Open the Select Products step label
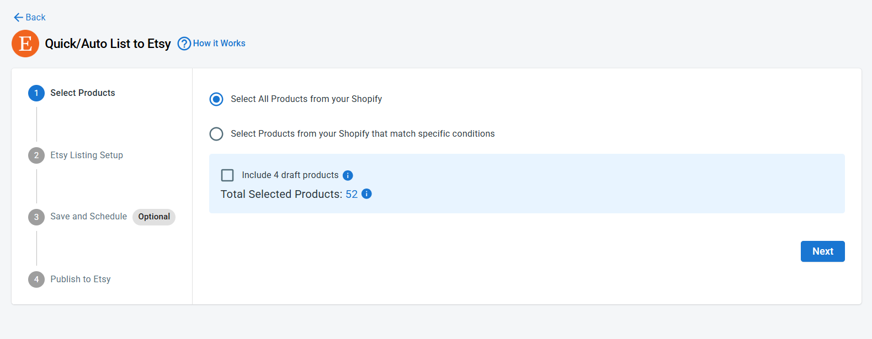 coord(83,93)
